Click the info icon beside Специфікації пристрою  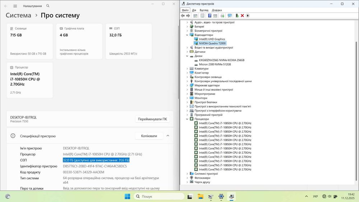click(13, 136)
